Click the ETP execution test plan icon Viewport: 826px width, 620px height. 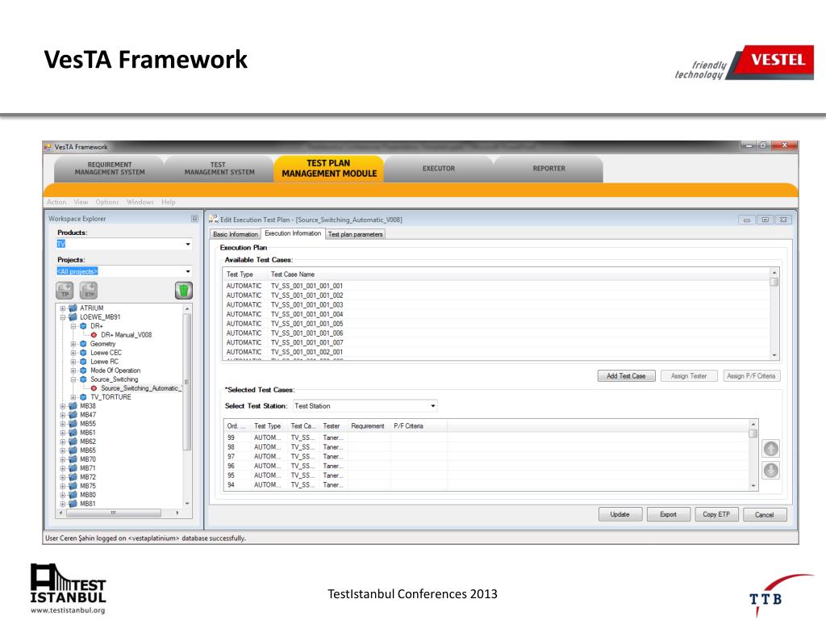pyautogui.click(x=89, y=290)
